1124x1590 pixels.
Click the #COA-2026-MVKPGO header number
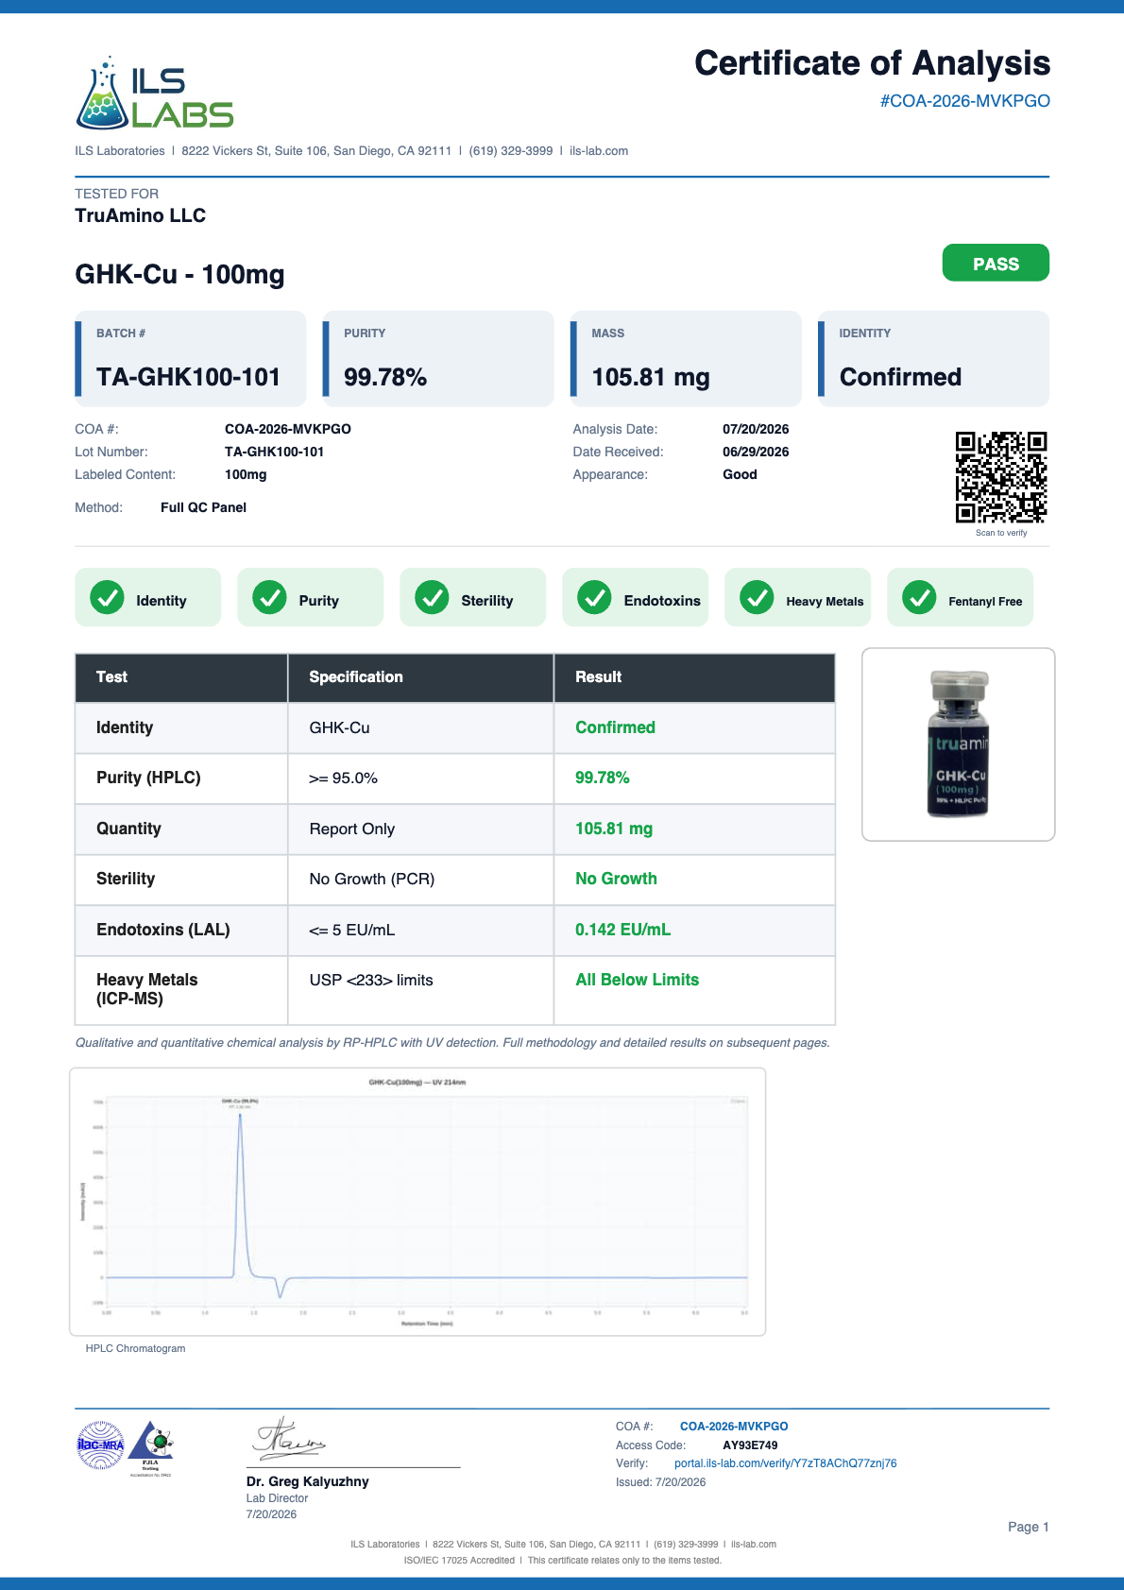coord(965,101)
